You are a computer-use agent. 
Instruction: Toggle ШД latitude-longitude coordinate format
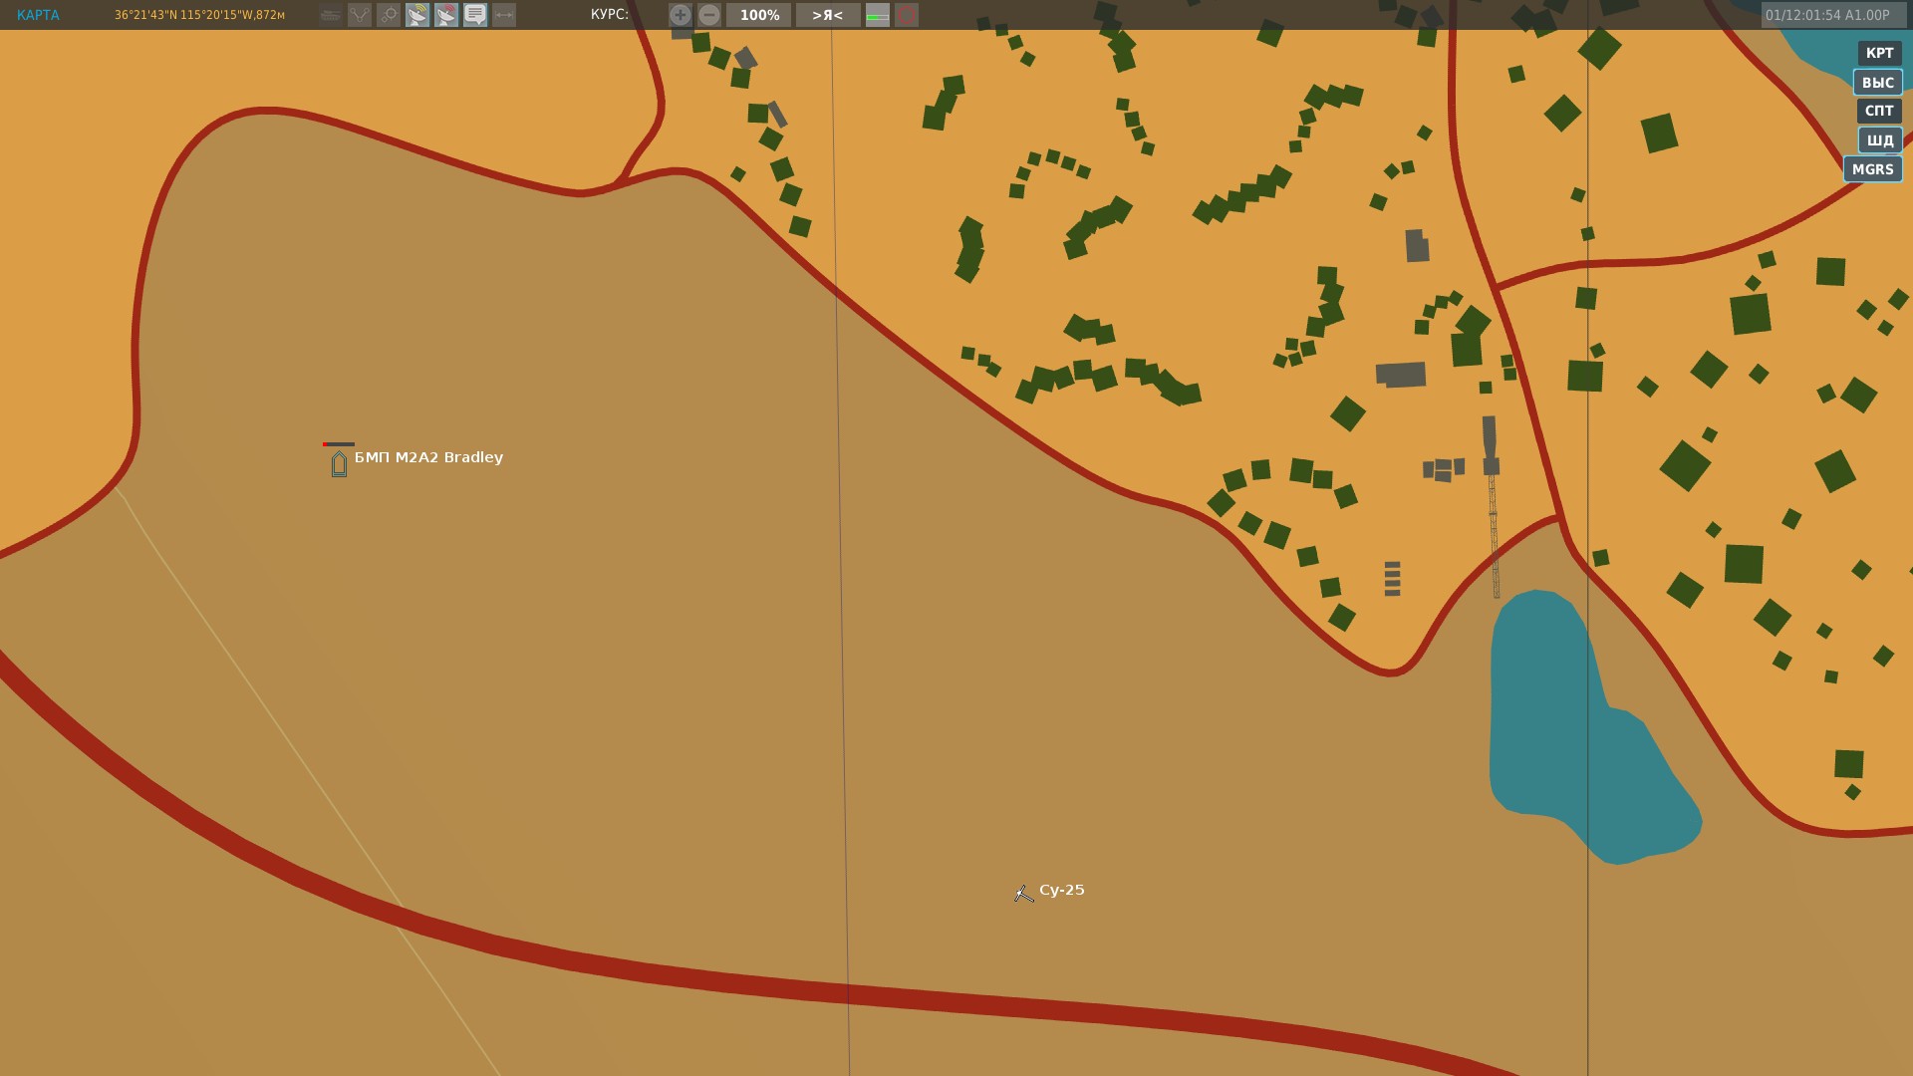(1880, 139)
